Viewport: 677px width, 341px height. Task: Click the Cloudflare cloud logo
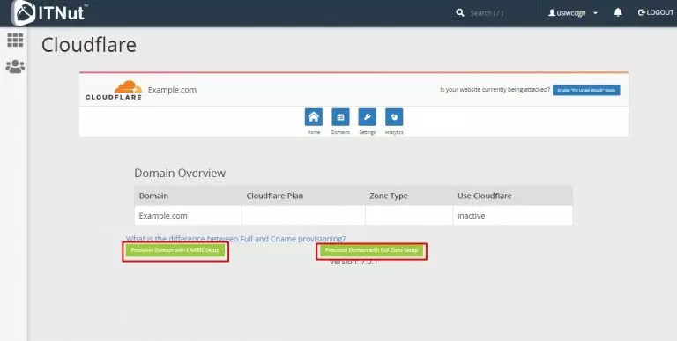pos(114,90)
